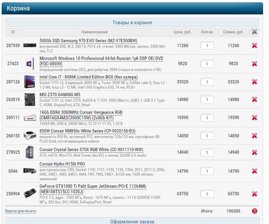The image size is (269, 224).
Task: Open GTX1080 Ti graphics card thumbnail
Action: pos(30,193)
